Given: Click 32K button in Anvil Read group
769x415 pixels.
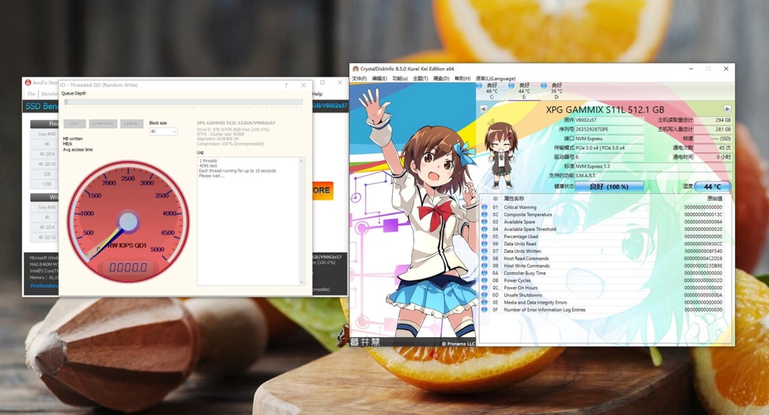Looking at the screenshot, I should tap(45, 174).
